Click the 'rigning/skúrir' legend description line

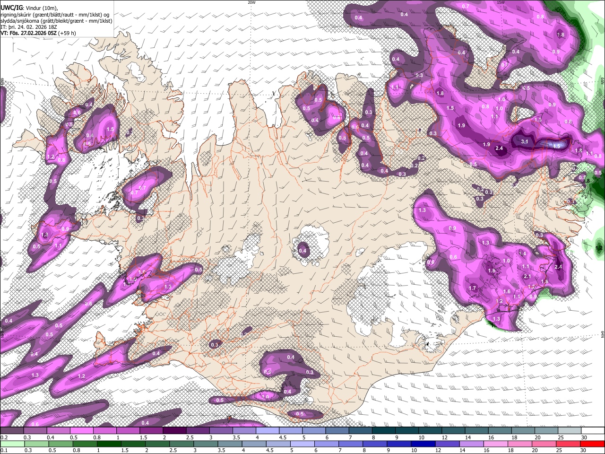click(55, 15)
